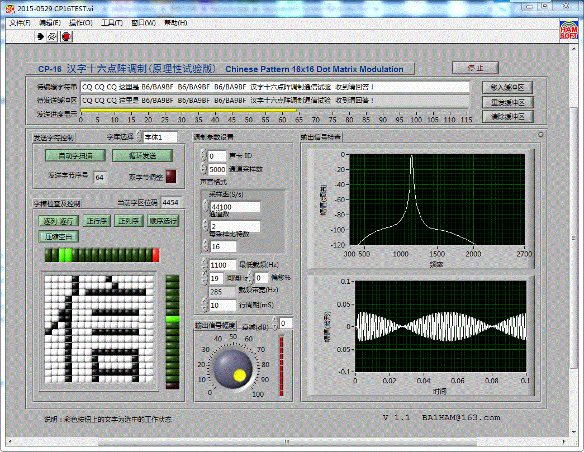Click the 5000 channel samples field
Screen dimensions: 584x452
point(217,169)
